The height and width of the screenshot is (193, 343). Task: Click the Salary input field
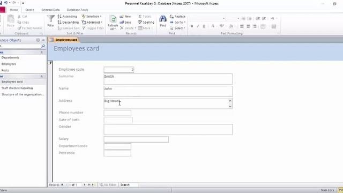[136, 139]
